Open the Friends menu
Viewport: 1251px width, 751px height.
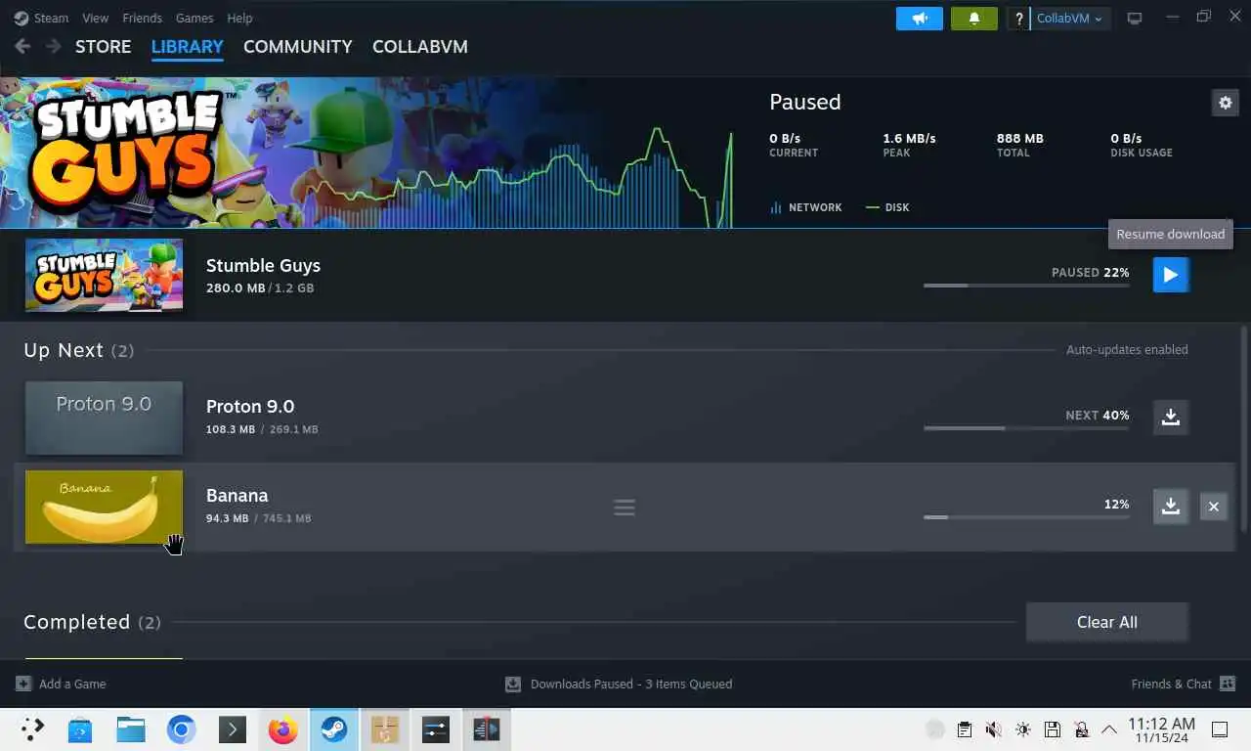click(x=143, y=18)
